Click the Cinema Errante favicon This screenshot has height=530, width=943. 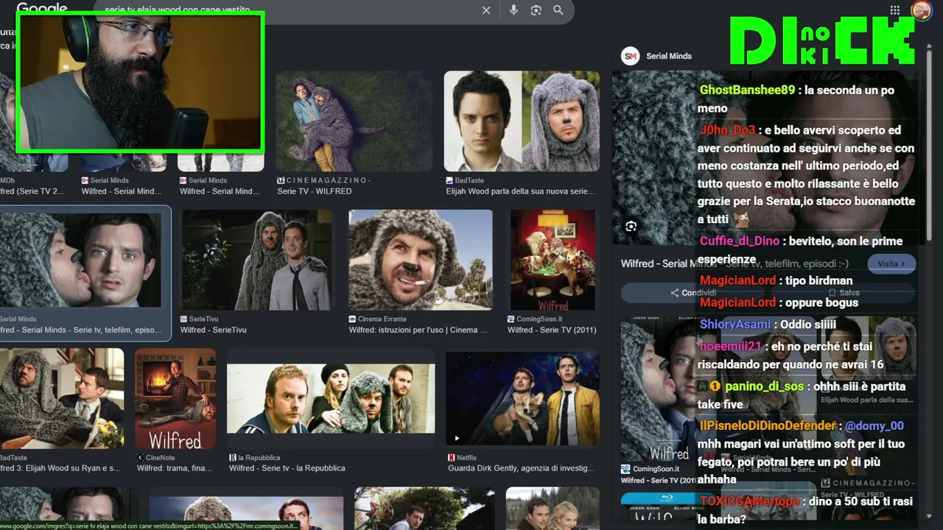pyautogui.click(x=353, y=319)
